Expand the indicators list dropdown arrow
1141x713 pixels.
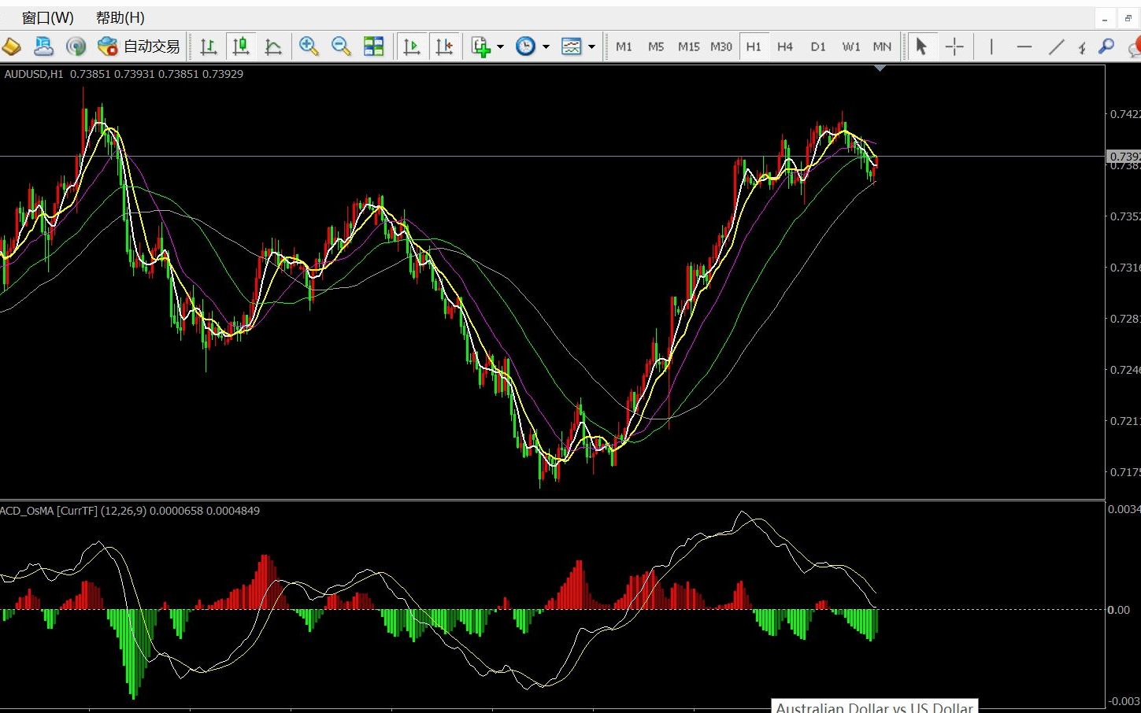[500, 47]
